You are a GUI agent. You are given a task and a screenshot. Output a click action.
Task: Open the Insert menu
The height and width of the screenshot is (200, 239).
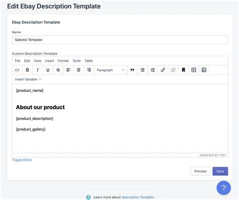[x=49, y=61]
